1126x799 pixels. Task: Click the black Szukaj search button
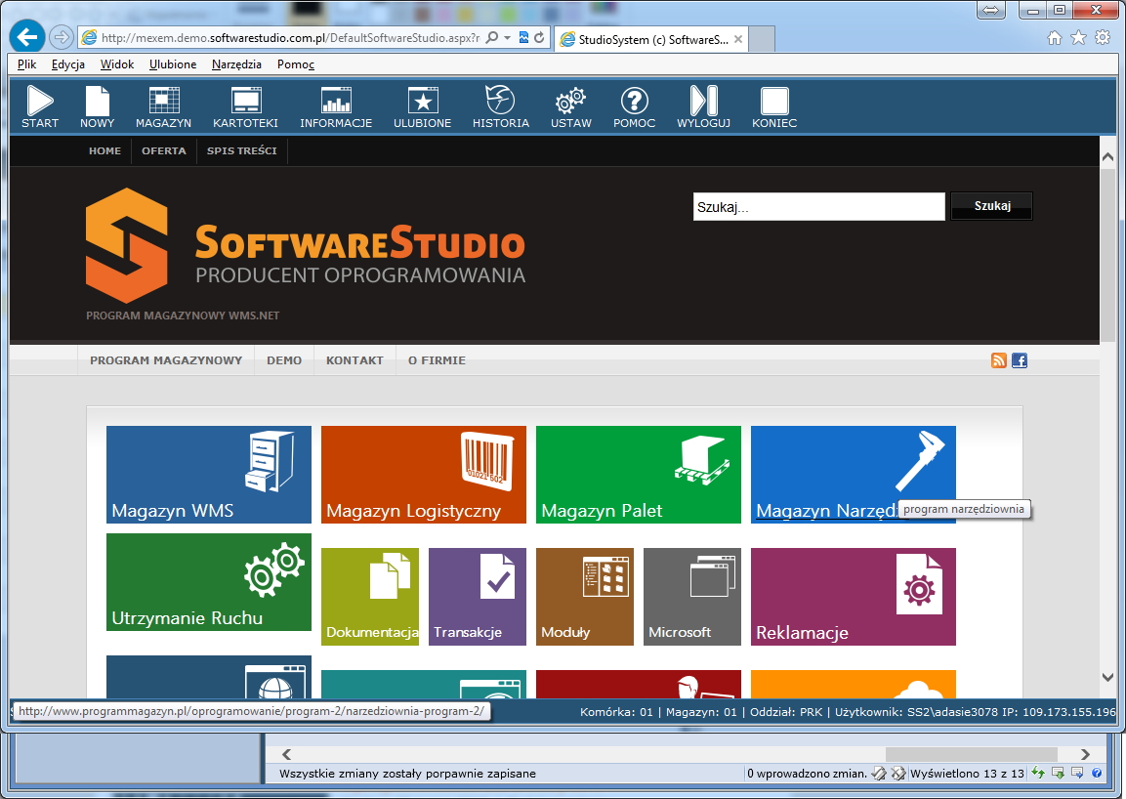991,206
